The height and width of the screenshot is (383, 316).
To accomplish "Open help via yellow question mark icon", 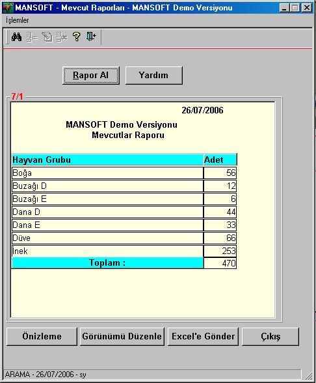I will (76, 37).
